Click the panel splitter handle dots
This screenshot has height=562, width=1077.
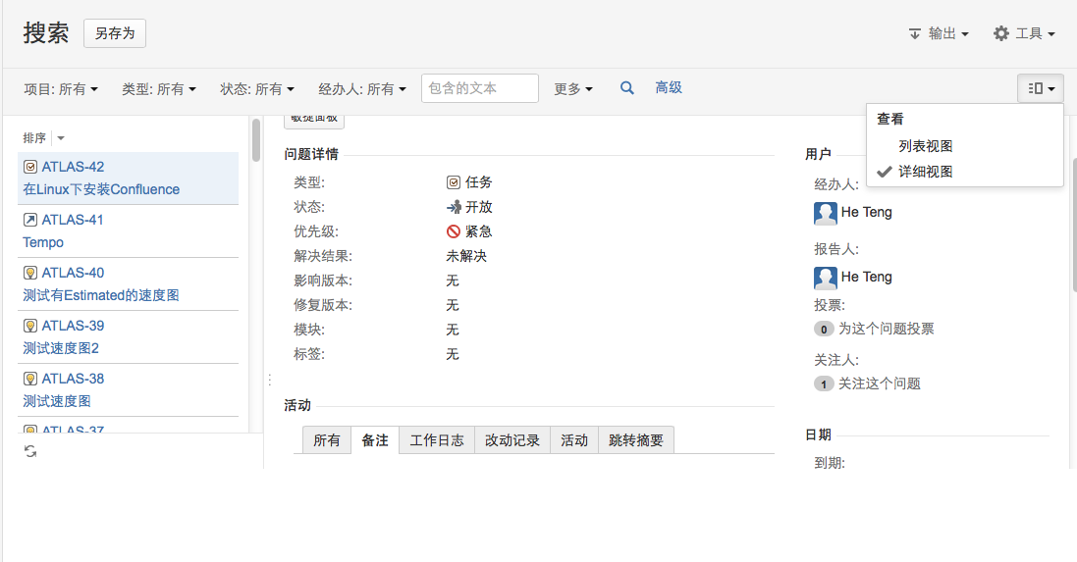(x=270, y=380)
